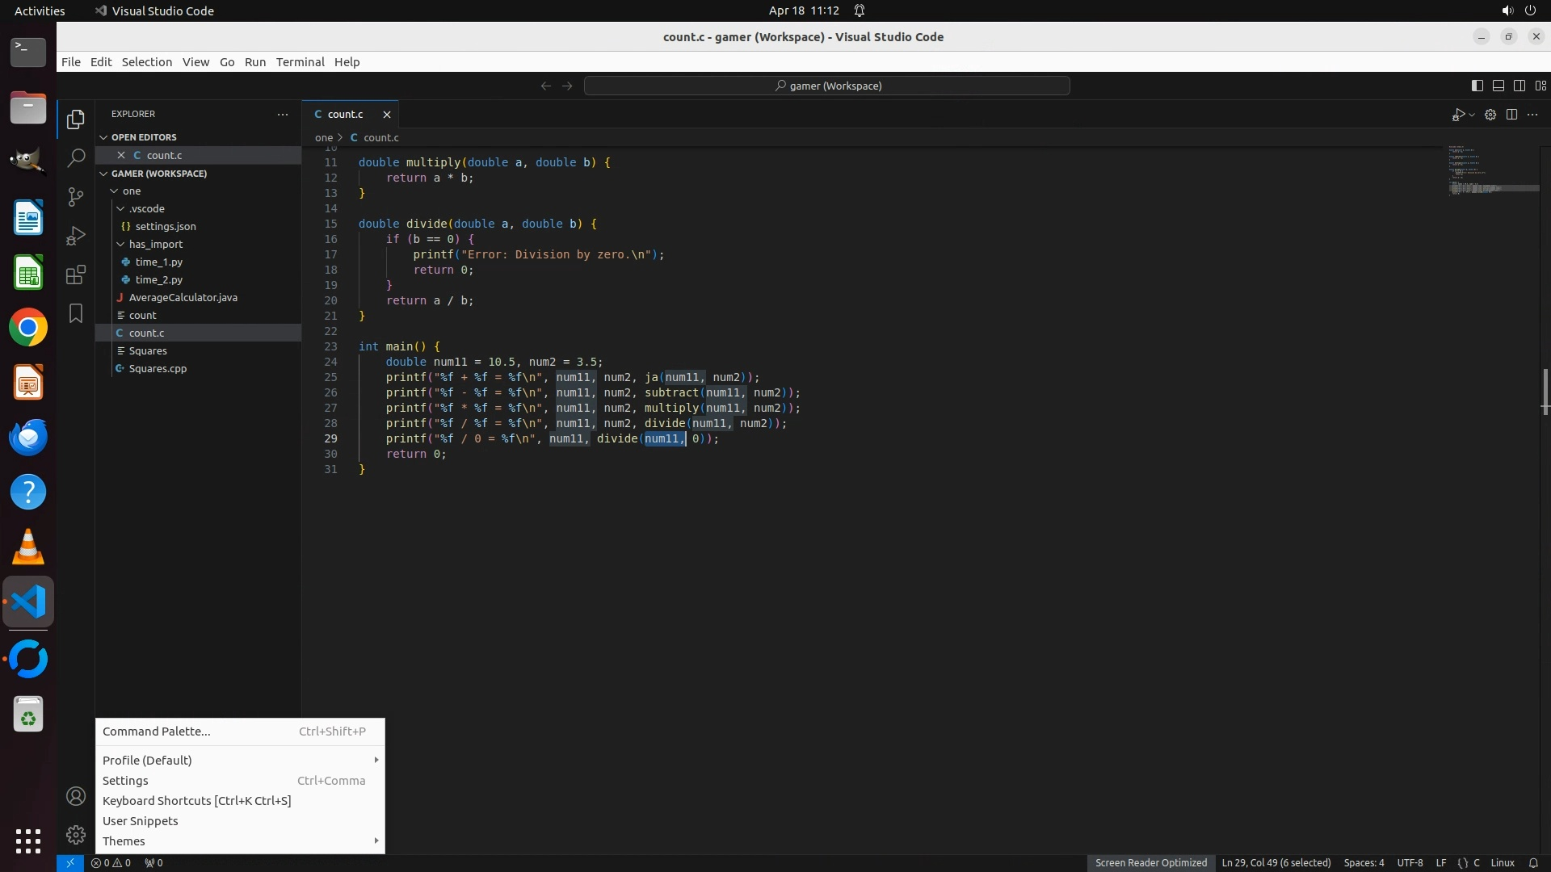Toggle the secondary side bar layout button

click(1519, 86)
